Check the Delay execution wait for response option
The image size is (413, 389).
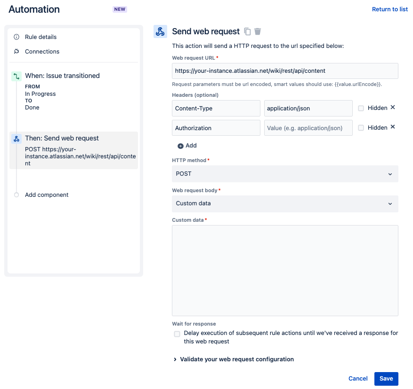click(177, 334)
